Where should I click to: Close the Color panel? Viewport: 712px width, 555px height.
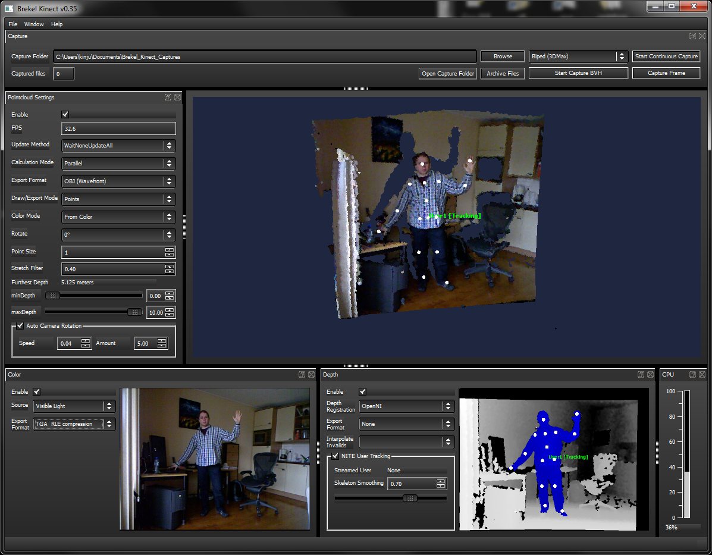311,374
